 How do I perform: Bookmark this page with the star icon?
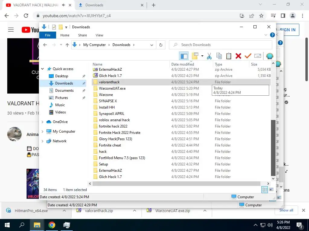pos(261,16)
